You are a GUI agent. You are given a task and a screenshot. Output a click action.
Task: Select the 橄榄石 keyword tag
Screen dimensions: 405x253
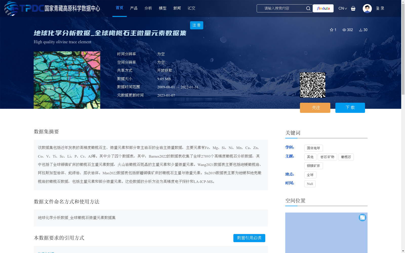click(346, 157)
